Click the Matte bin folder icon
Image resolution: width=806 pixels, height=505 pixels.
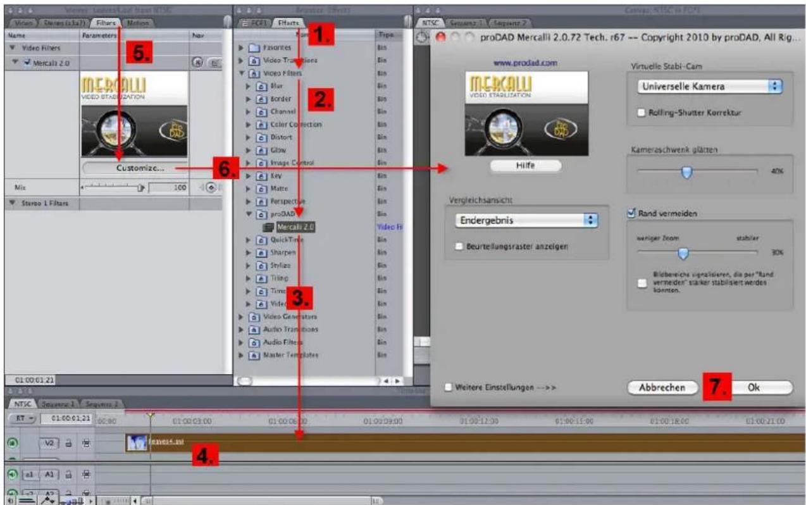(262, 189)
